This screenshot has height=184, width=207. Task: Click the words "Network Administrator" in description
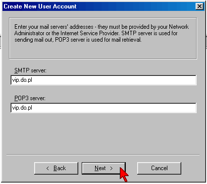click(x=102, y=30)
